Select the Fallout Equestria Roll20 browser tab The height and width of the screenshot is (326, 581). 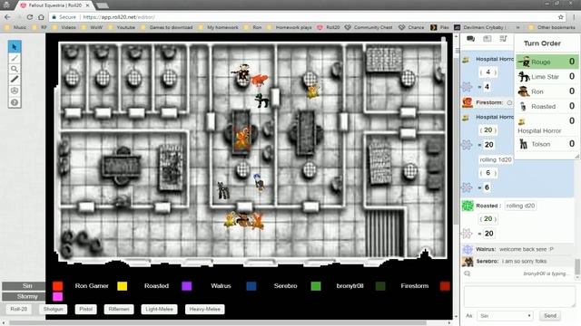pos(55,5)
